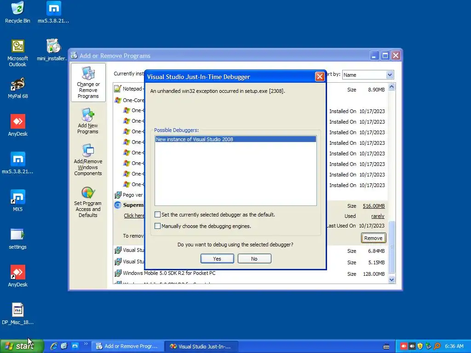The width and height of the screenshot is (471, 353).
Task: Click the program list scrollbar thumb
Action: coord(392,247)
